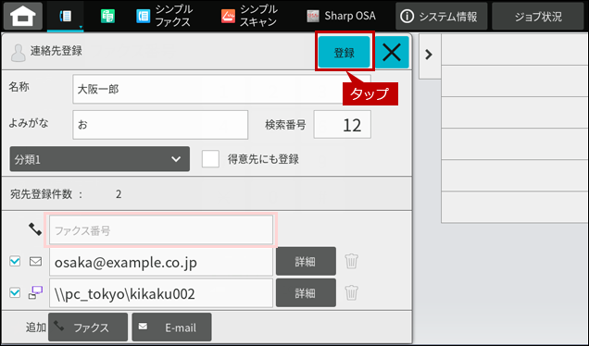Click the phone handset icon beside ファクス番号

[35, 229]
